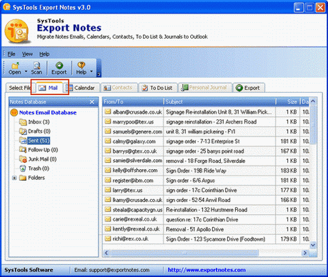Open dropdown arrow beside Open button

click(26, 71)
